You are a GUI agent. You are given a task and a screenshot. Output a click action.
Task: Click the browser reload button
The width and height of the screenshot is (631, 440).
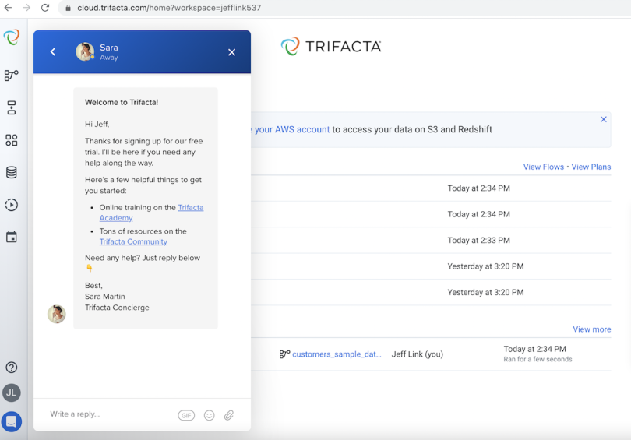(45, 8)
